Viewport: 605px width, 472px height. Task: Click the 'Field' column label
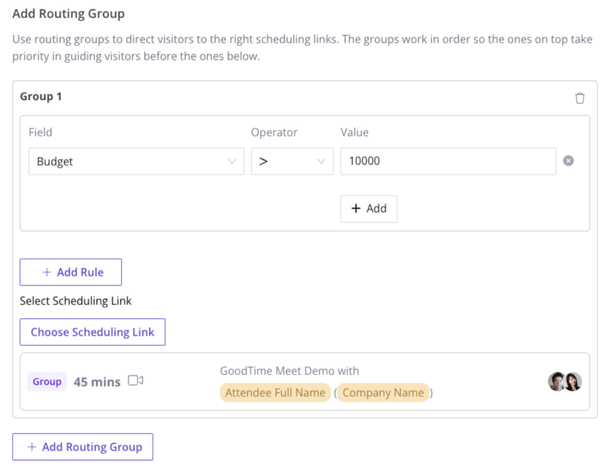click(x=41, y=132)
